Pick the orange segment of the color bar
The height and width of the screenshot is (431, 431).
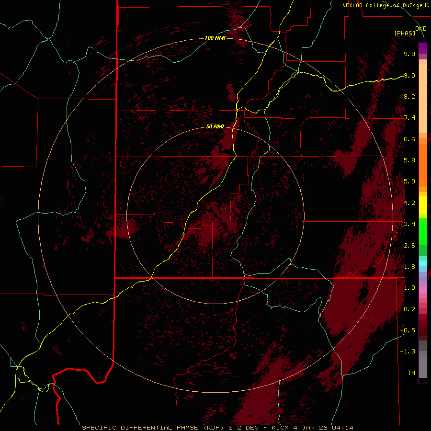click(x=423, y=165)
